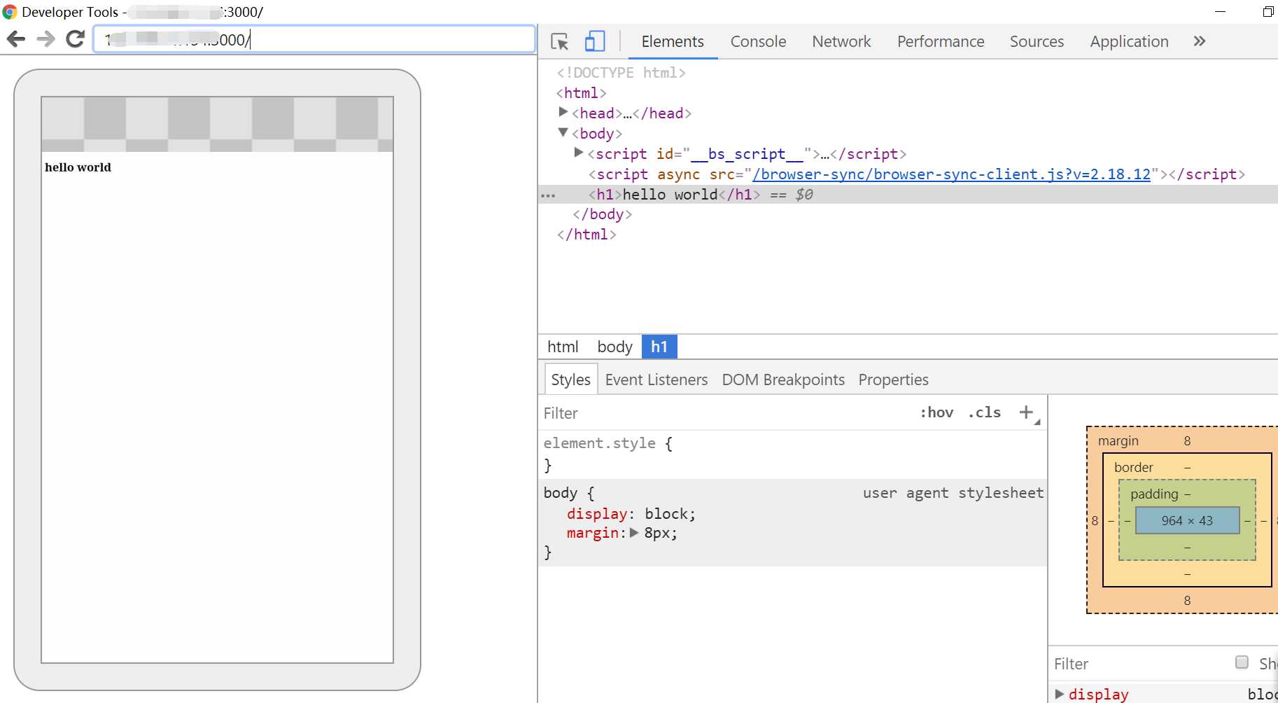The width and height of the screenshot is (1278, 703).
Task: Activate the element inspector picker
Action: (x=560, y=42)
